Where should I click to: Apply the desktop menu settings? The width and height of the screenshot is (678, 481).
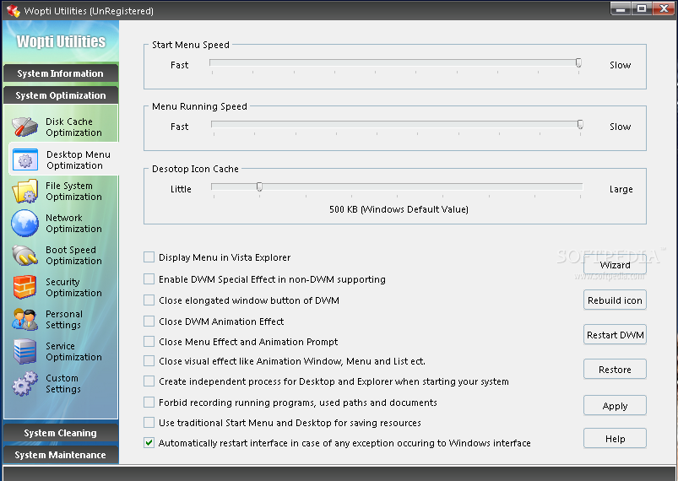[615, 405]
